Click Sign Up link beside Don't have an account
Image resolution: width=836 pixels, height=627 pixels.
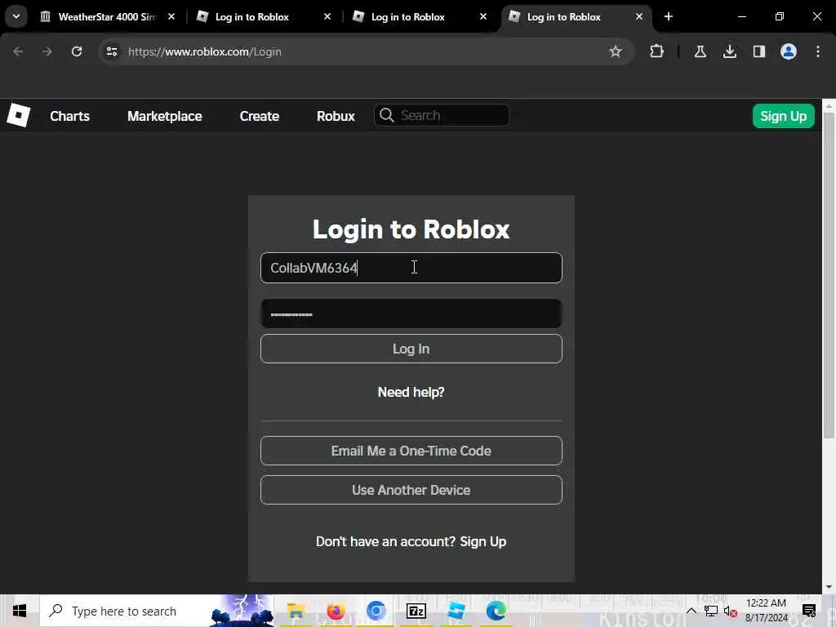(483, 542)
